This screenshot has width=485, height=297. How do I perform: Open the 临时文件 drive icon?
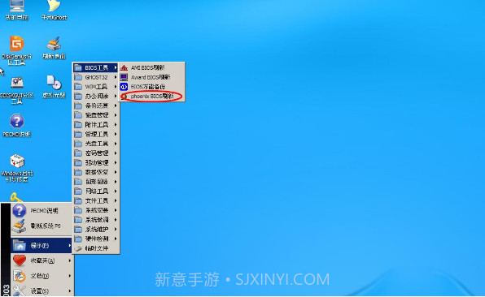78,248
